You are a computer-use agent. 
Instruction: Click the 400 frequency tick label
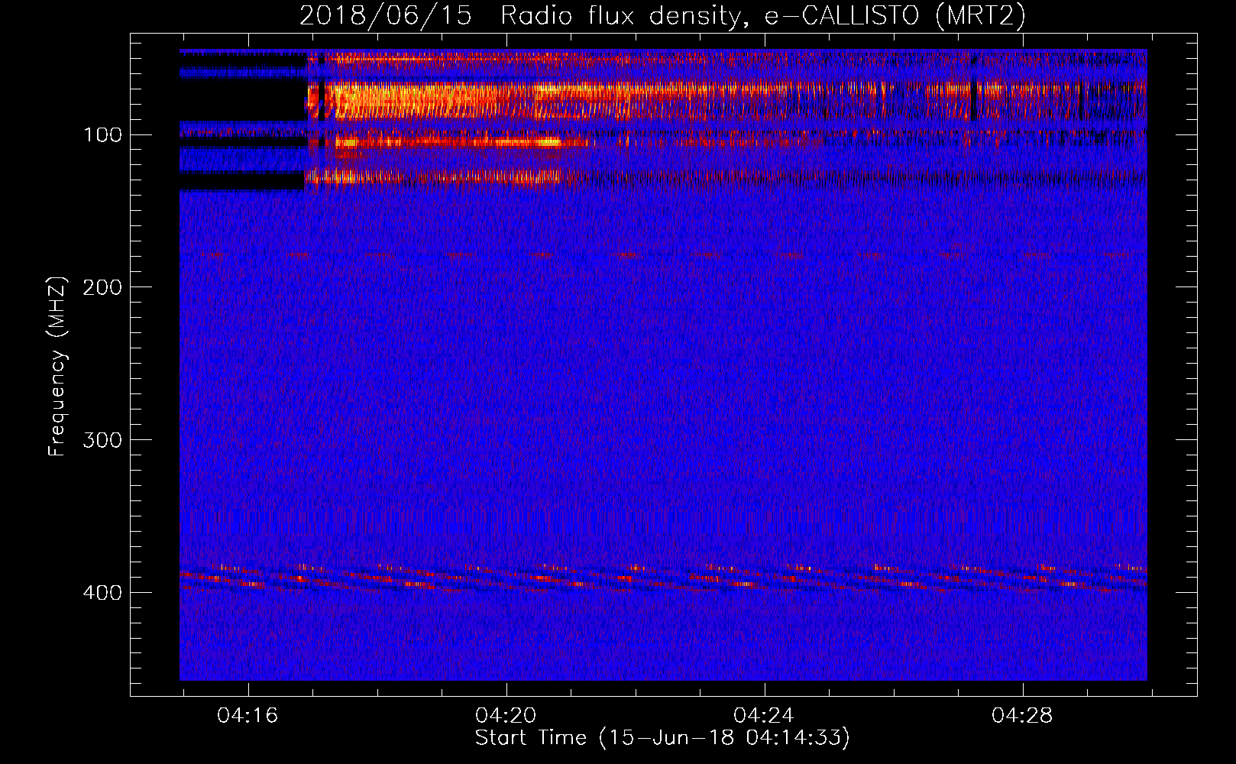(102, 593)
